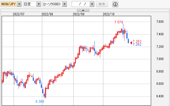
Task: Click the 2022/09 date axis label
Action: (x=79, y=14)
